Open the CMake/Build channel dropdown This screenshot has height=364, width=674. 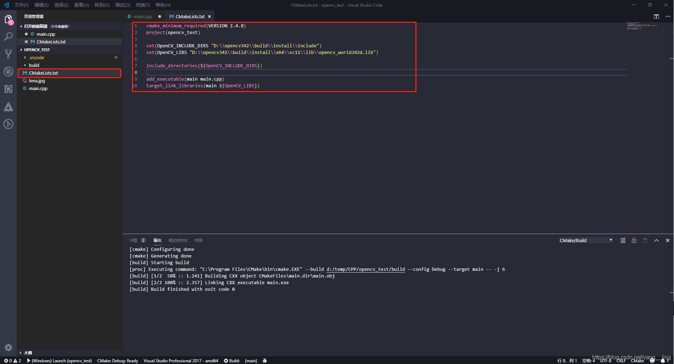click(x=585, y=240)
